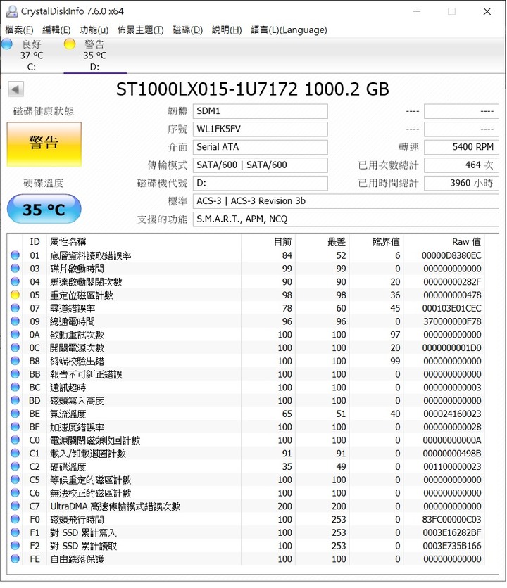Image resolution: width=507 pixels, height=588 pixels.
Task: Click the blue status icon for attribute 01
Action: pyautogui.click(x=15, y=255)
